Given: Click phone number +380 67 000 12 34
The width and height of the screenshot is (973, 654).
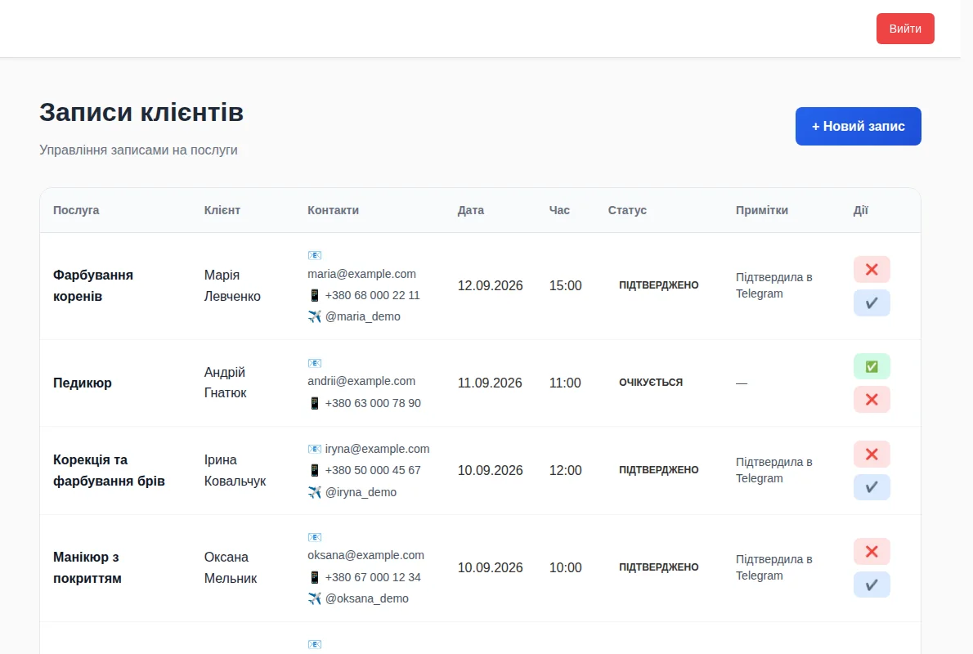Looking at the screenshot, I should [373, 577].
